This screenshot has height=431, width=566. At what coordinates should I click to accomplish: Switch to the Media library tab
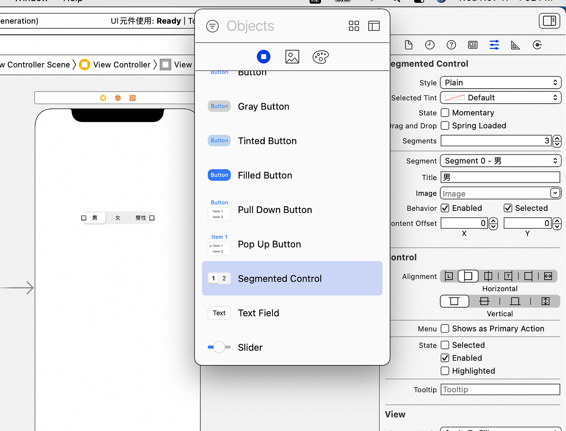pyautogui.click(x=292, y=57)
